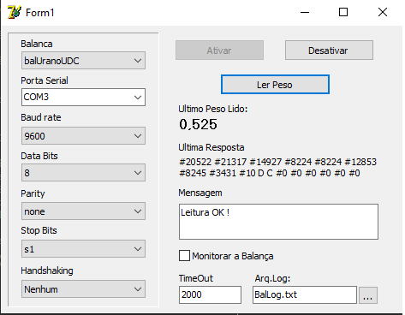Screen dimensions: 405x315
Task: Close the Form1 window
Action: click(x=383, y=12)
